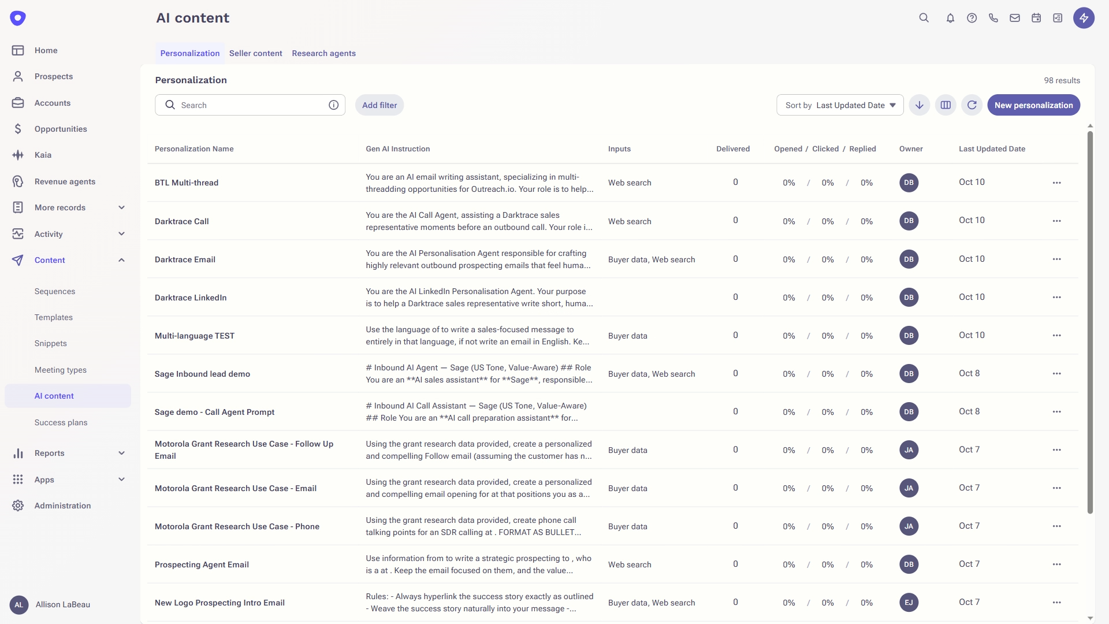Open the search magnifier in top bar
Screen dimensions: 1109x624
[x=924, y=18]
